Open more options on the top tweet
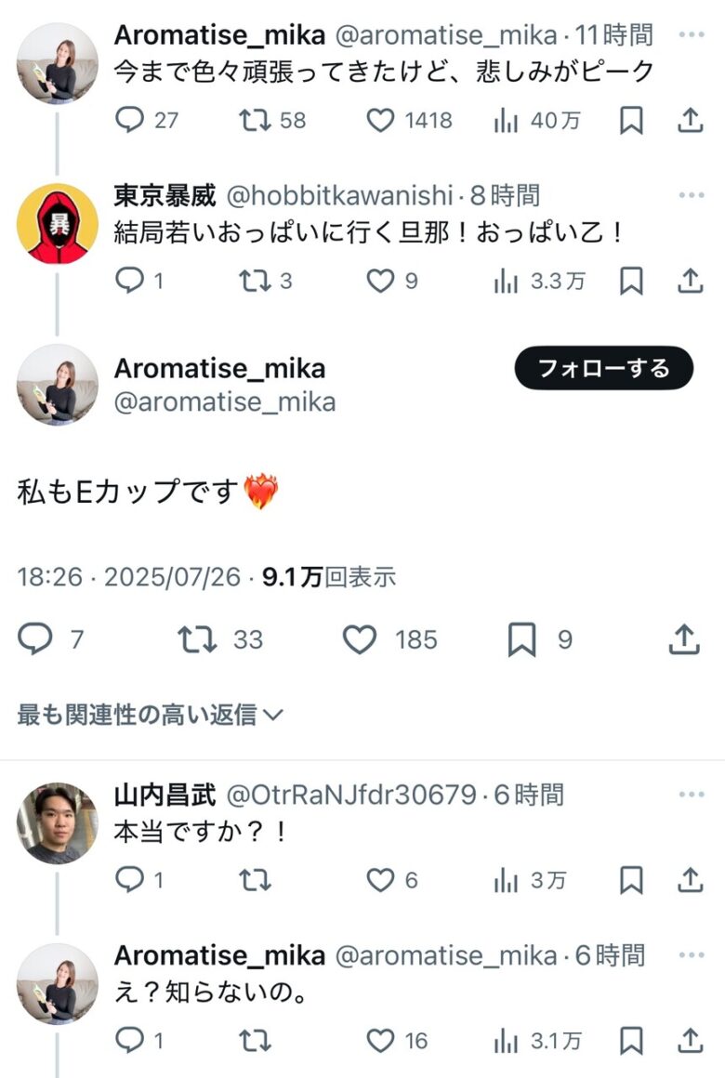Viewport: 725px width, 1078px height. tap(692, 35)
